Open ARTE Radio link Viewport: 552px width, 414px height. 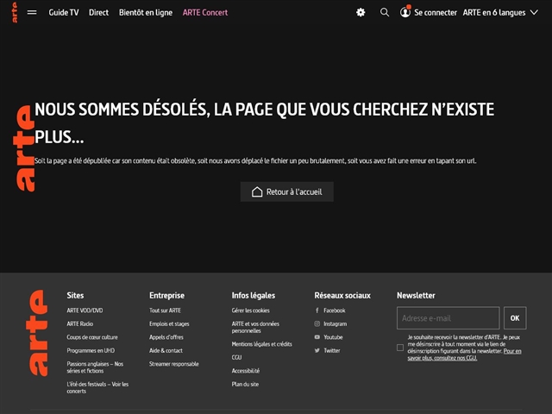click(x=80, y=324)
